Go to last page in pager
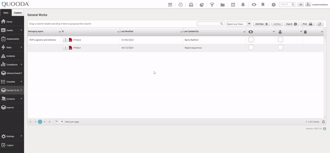 click(49, 122)
